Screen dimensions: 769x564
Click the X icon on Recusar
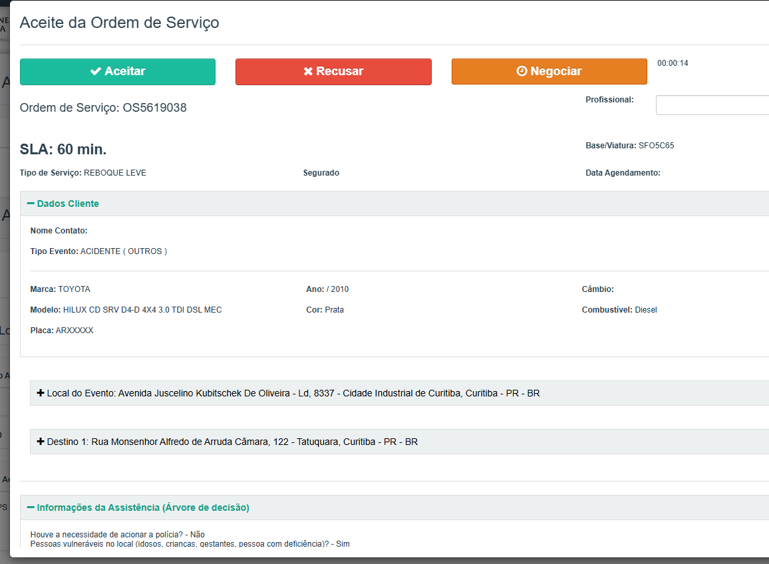tap(308, 72)
